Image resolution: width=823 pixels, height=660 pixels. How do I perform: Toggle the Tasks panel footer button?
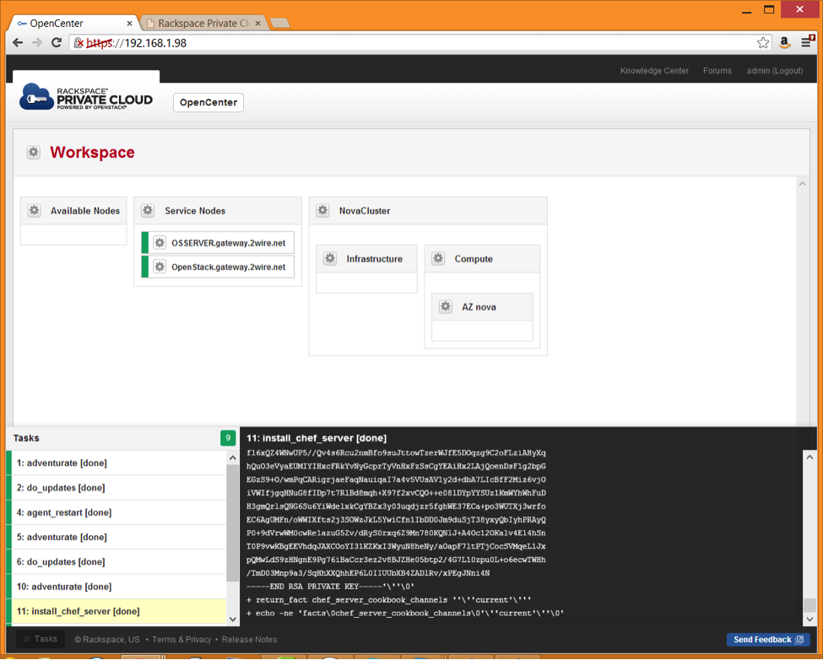tap(41, 639)
